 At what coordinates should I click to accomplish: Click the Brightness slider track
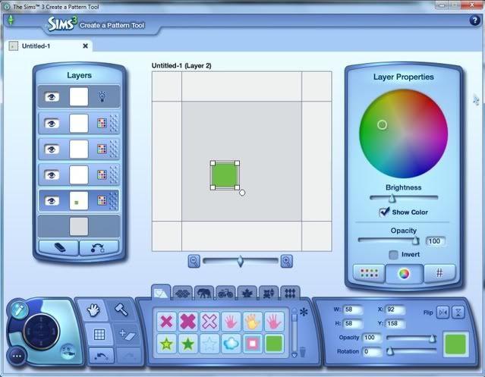click(403, 197)
